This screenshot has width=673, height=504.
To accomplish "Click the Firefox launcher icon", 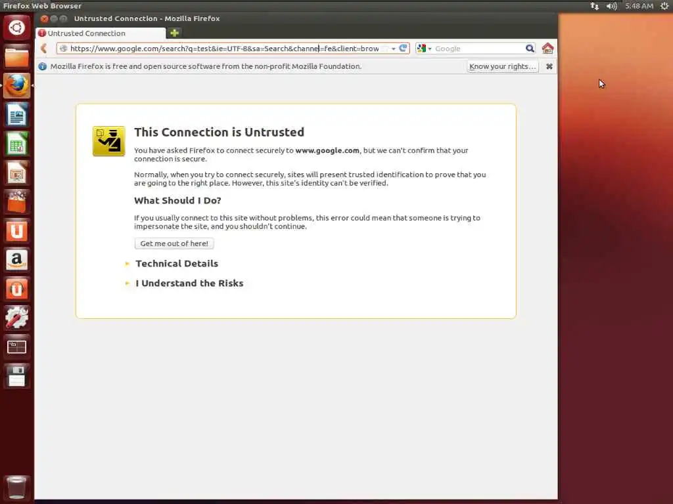I will (x=16, y=86).
